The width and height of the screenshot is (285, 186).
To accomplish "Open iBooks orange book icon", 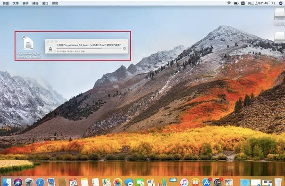I will 195,182.
